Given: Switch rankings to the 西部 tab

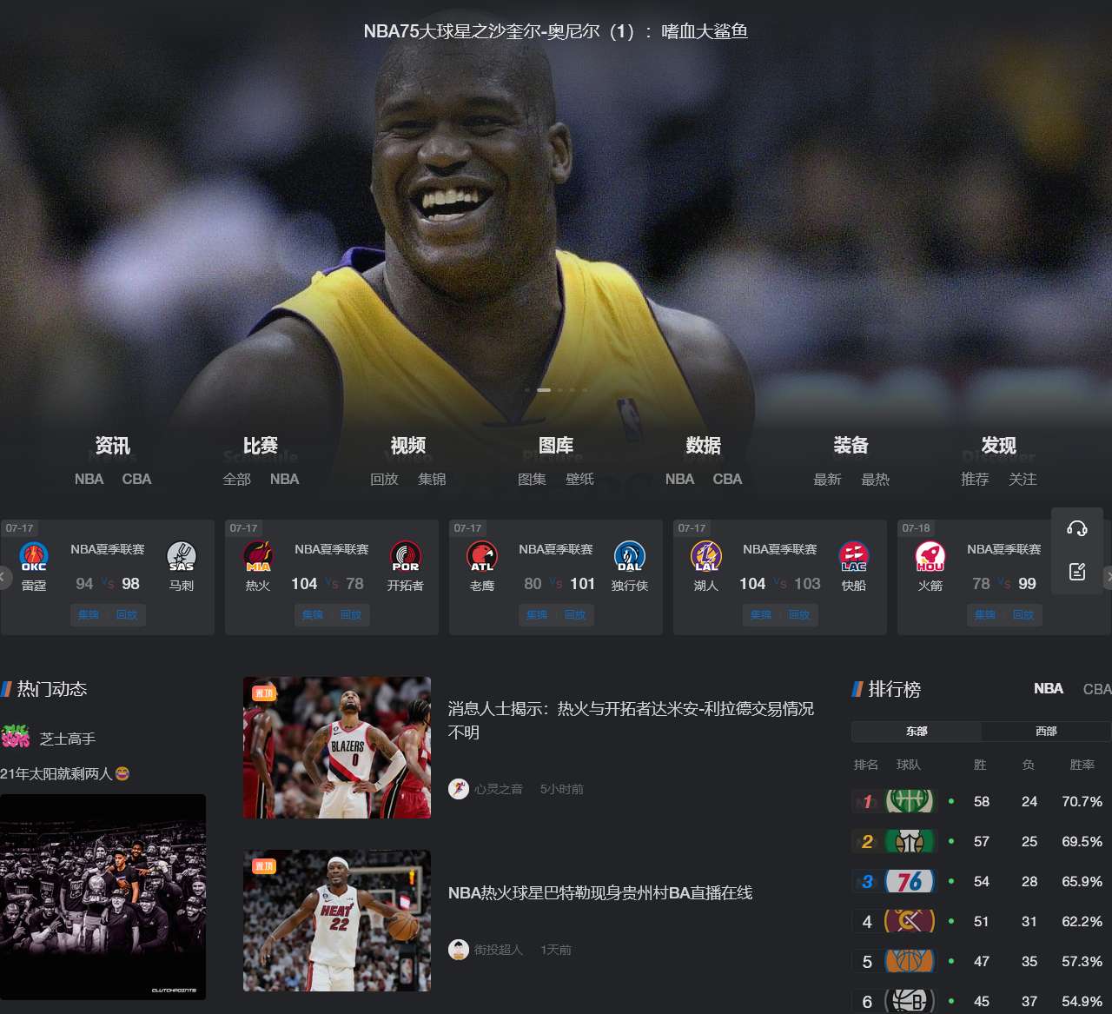Looking at the screenshot, I should [x=1046, y=731].
